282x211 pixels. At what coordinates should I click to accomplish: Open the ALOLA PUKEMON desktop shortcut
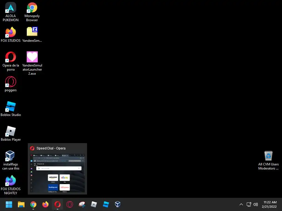tap(11, 12)
